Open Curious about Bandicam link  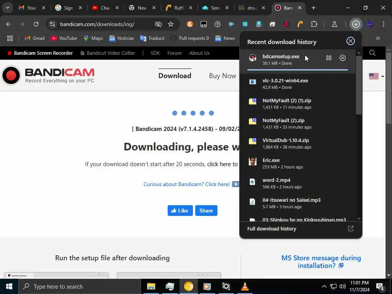click(186, 184)
